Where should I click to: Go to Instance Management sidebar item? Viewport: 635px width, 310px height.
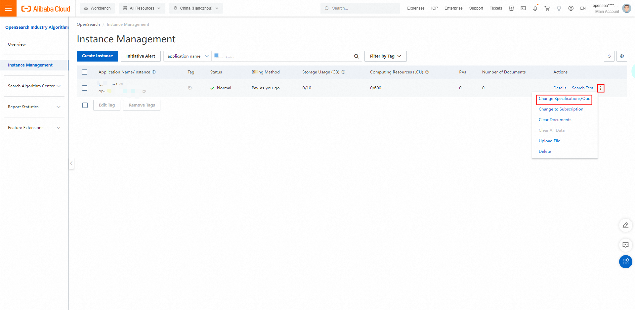(x=34, y=65)
